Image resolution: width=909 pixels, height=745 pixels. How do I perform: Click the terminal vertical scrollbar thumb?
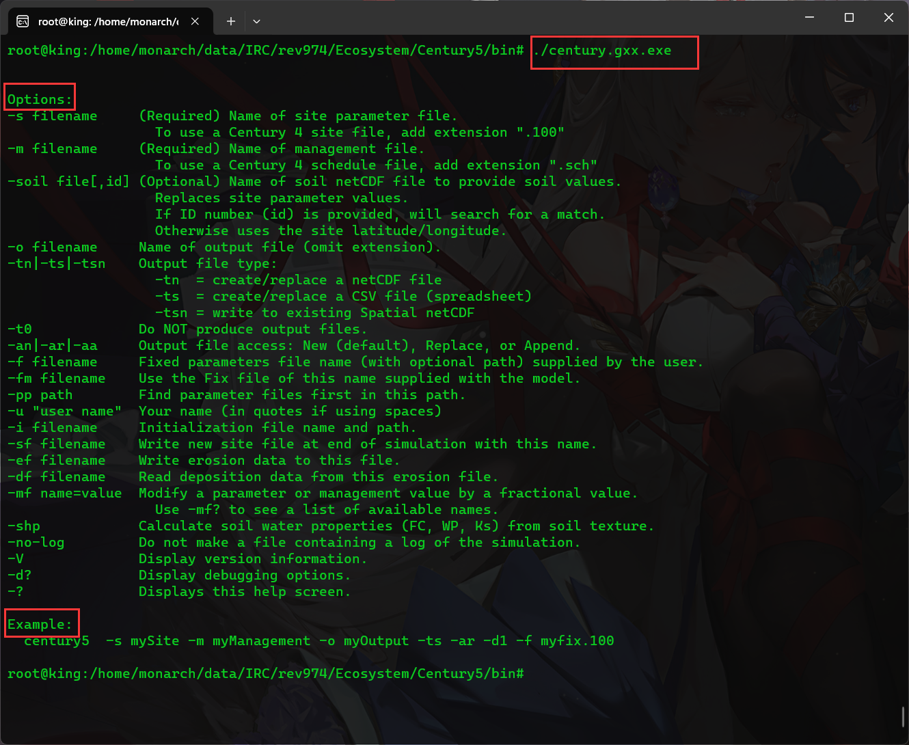point(904,716)
